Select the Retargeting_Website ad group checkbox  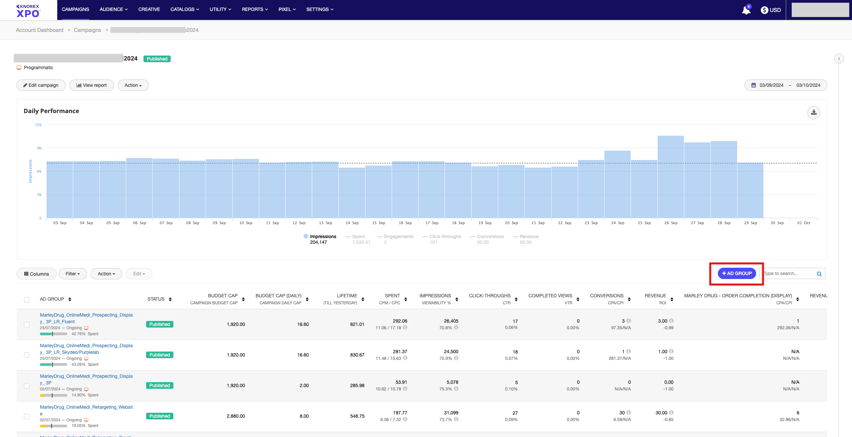tap(27, 416)
